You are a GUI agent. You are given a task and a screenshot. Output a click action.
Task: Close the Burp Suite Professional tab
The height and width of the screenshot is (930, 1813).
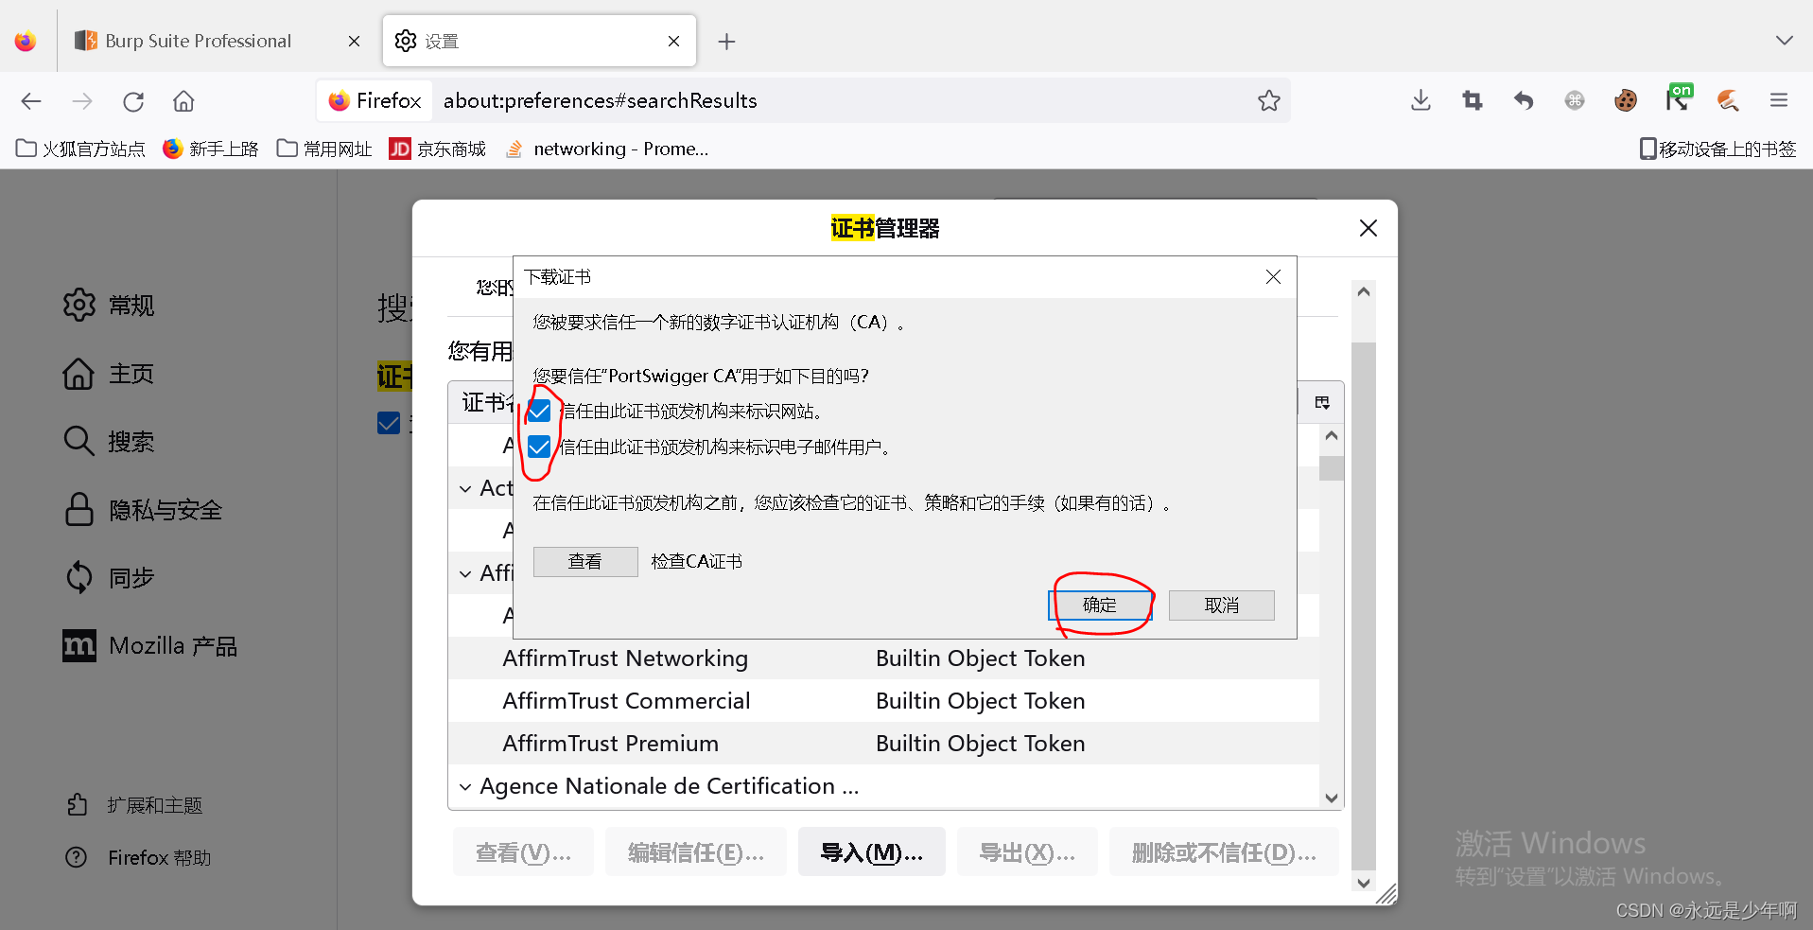354,41
